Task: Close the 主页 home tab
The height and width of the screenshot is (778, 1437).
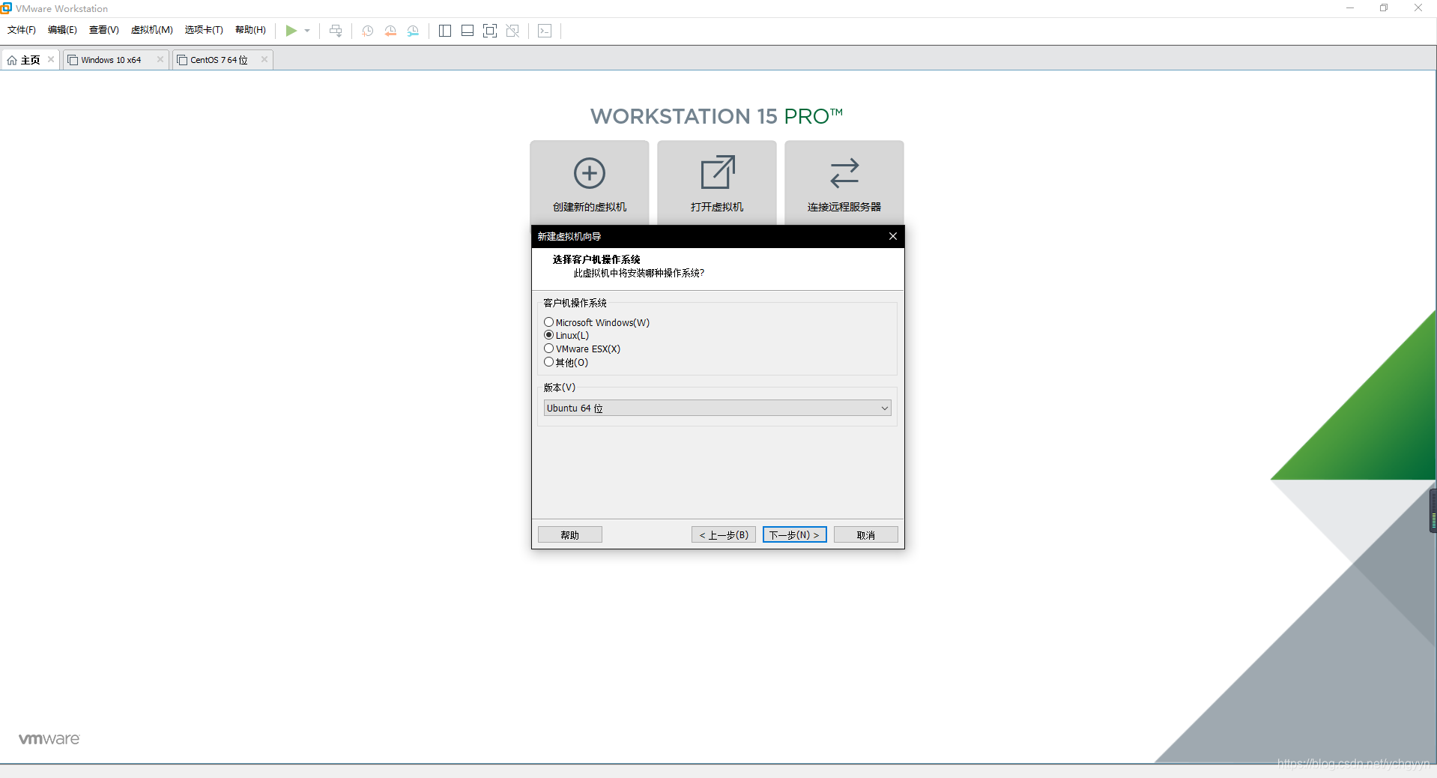Action: pos(51,59)
